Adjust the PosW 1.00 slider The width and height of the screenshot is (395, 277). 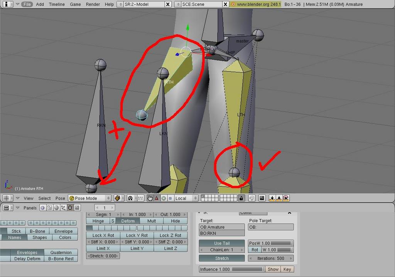point(271,243)
